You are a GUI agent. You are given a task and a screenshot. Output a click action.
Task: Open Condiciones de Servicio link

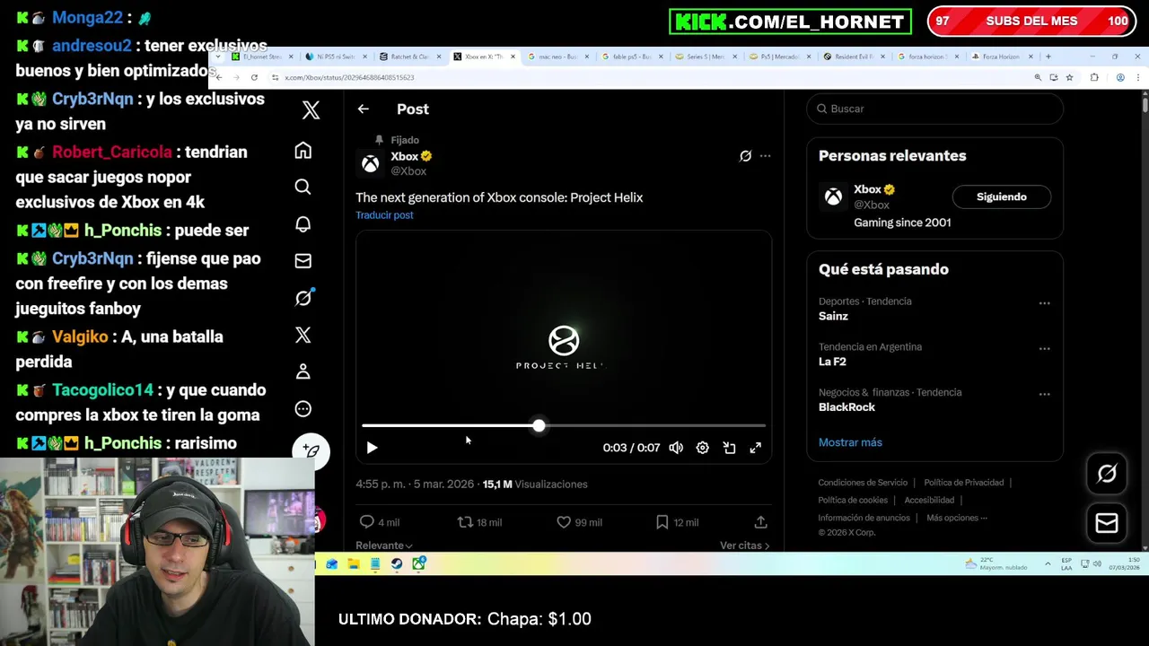(x=863, y=483)
